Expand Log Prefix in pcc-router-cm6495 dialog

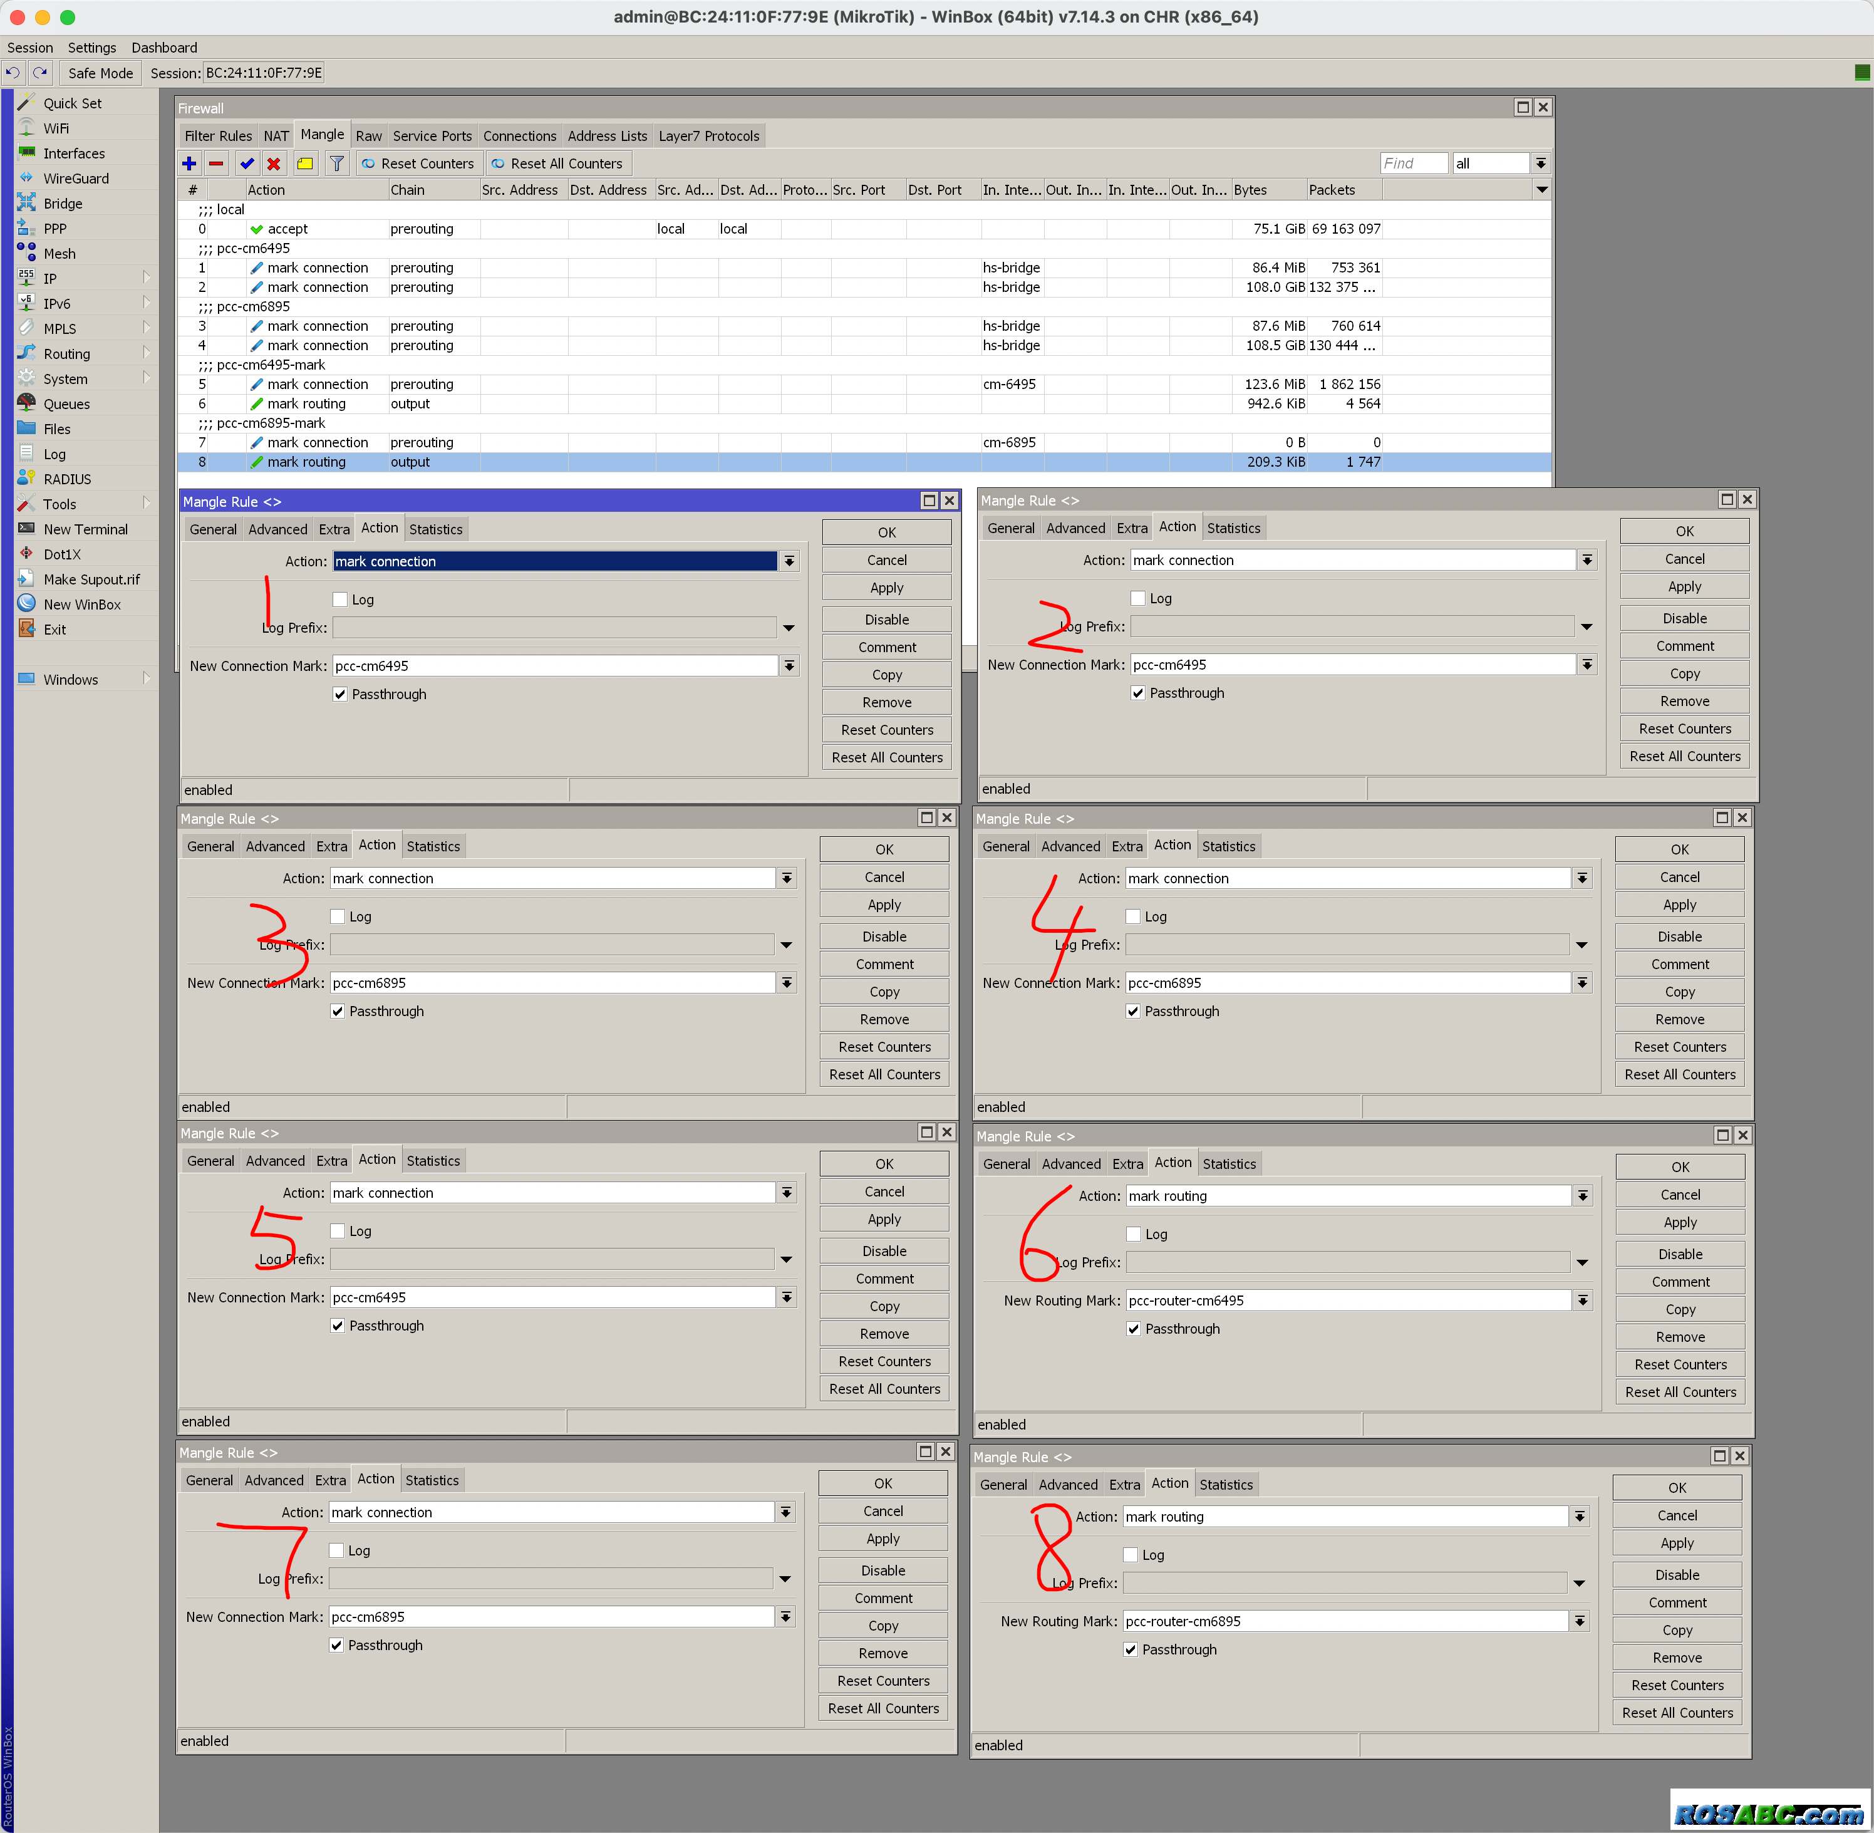pyautogui.click(x=1582, y=1262)
